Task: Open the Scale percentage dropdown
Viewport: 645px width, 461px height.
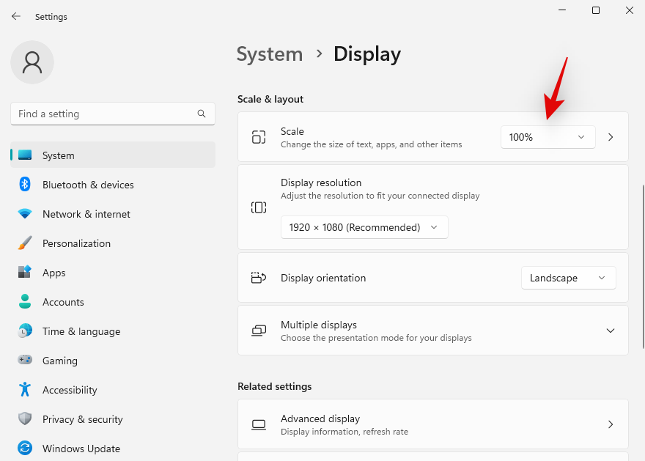Action: (548, 137)
